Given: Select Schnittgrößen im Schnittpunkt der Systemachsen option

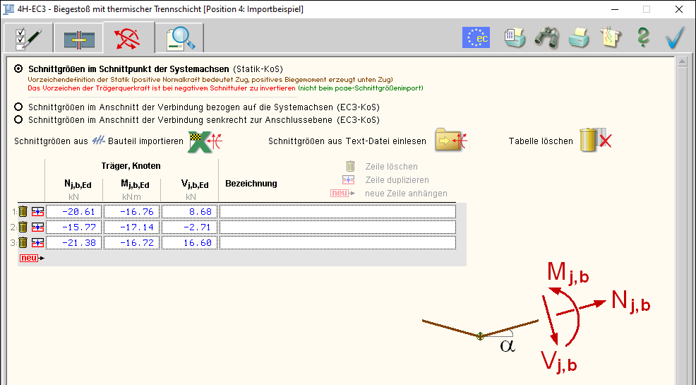Looking at the screenshot, I should click(x=19, y=70).
